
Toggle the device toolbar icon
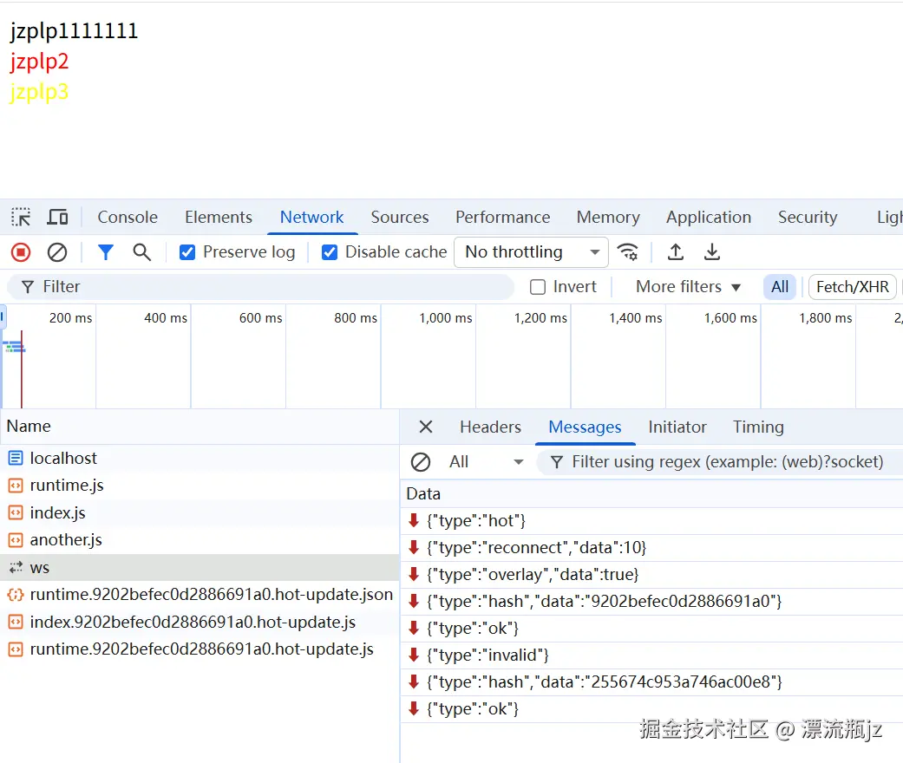[57, 217]
